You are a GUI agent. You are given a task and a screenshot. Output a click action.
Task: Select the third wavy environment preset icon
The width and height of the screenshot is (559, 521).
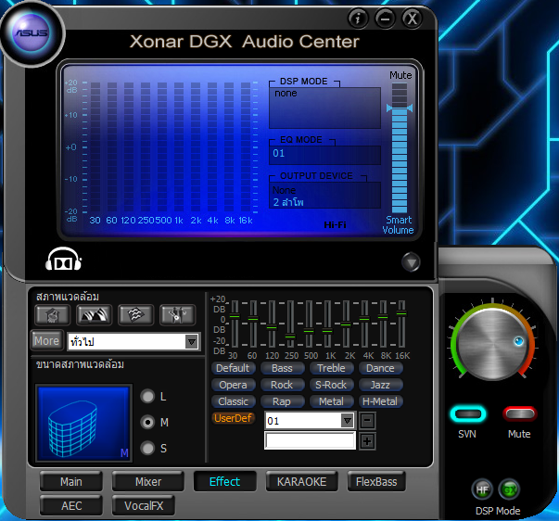click(x=136, y=315)
